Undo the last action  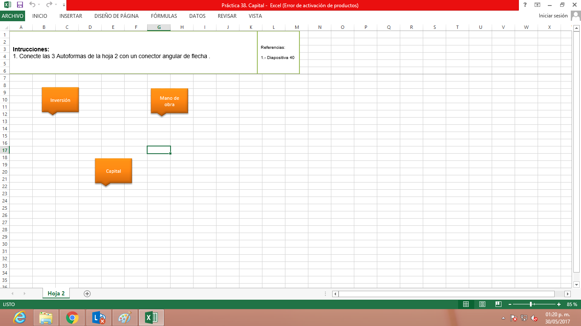coord(32,5)
